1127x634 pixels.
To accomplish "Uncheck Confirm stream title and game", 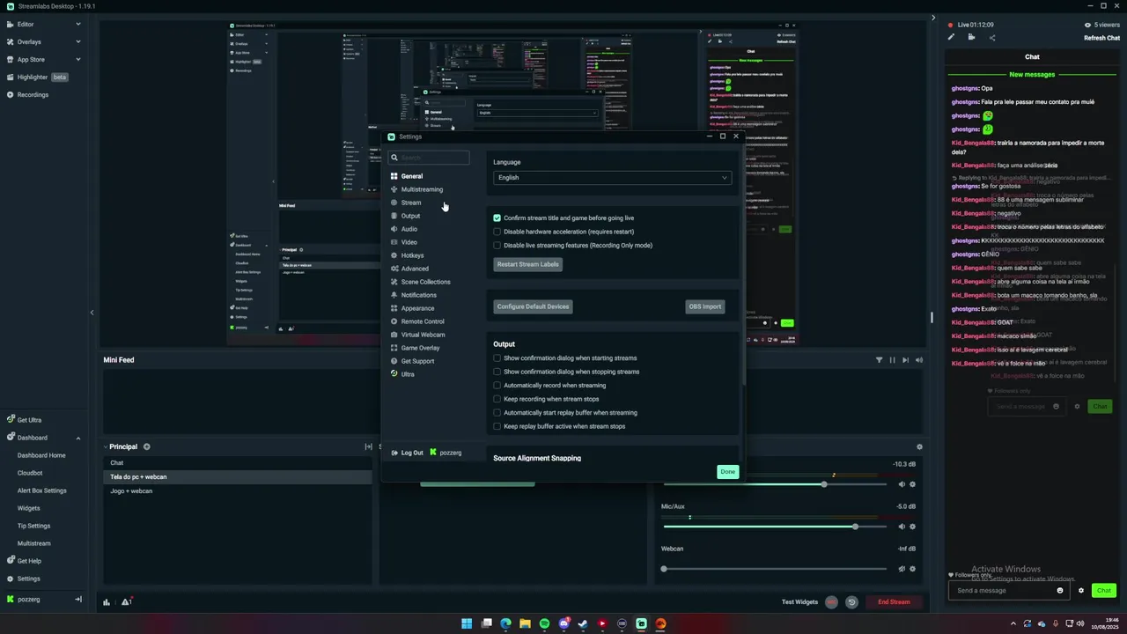I will click(x=497, y=218).
